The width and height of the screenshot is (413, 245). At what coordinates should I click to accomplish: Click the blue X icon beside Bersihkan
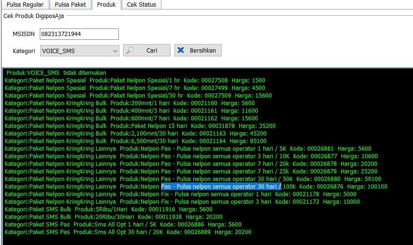[x=180, y=50]
